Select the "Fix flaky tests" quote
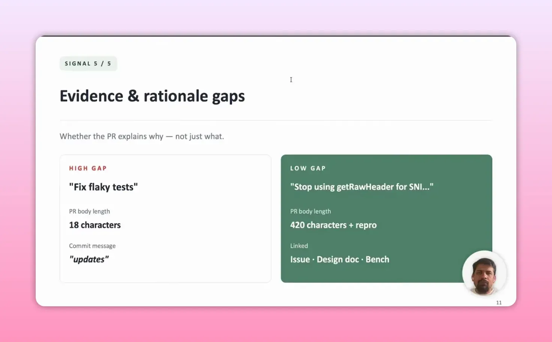 103,187
